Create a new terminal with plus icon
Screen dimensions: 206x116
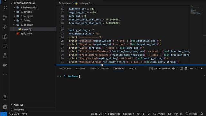point(173,69)
